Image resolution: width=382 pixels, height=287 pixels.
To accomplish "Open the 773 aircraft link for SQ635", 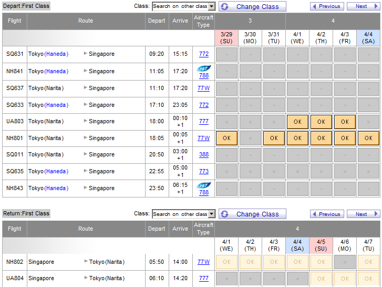I will 203,172.
